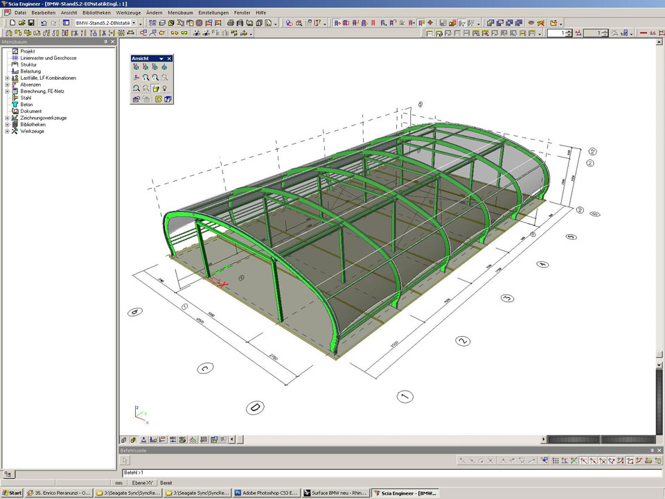Expand the Lastfälle, LF-Kombinationen node
The height and width of the screenshot is (499, 665).
click(x=7, y=78)
